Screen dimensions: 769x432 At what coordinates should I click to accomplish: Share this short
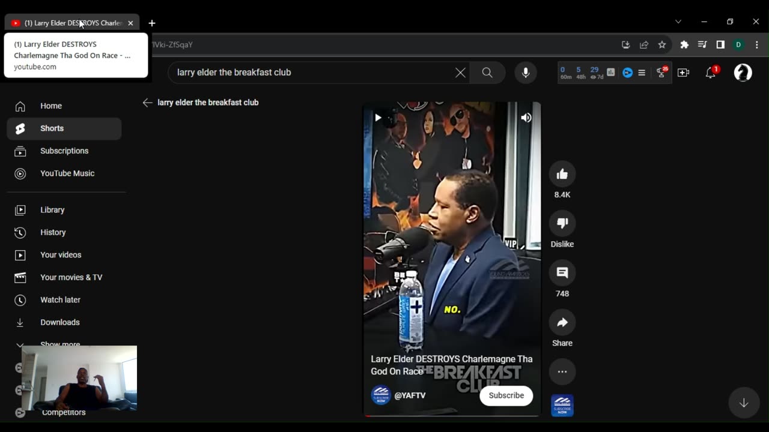(562, 323)
